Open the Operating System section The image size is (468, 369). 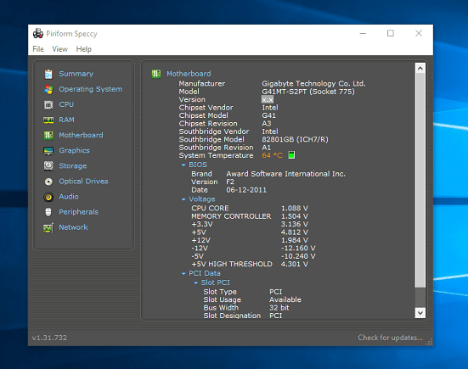tap(90, 89)
